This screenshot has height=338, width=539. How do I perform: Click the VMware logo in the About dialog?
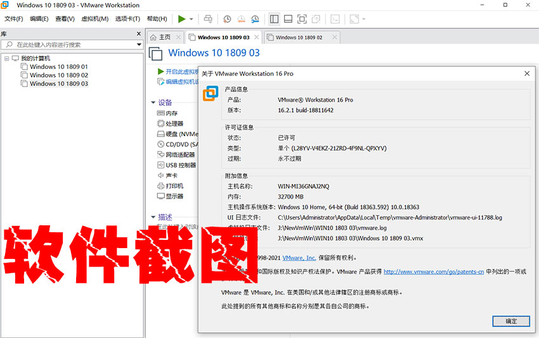tap(211, 94)
